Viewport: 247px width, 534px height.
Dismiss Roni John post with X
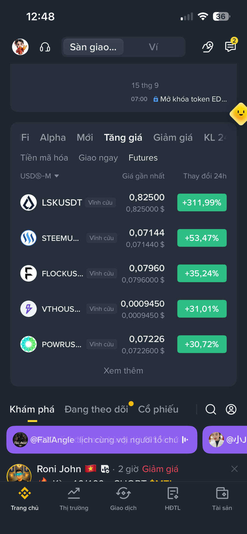(234, 469)
